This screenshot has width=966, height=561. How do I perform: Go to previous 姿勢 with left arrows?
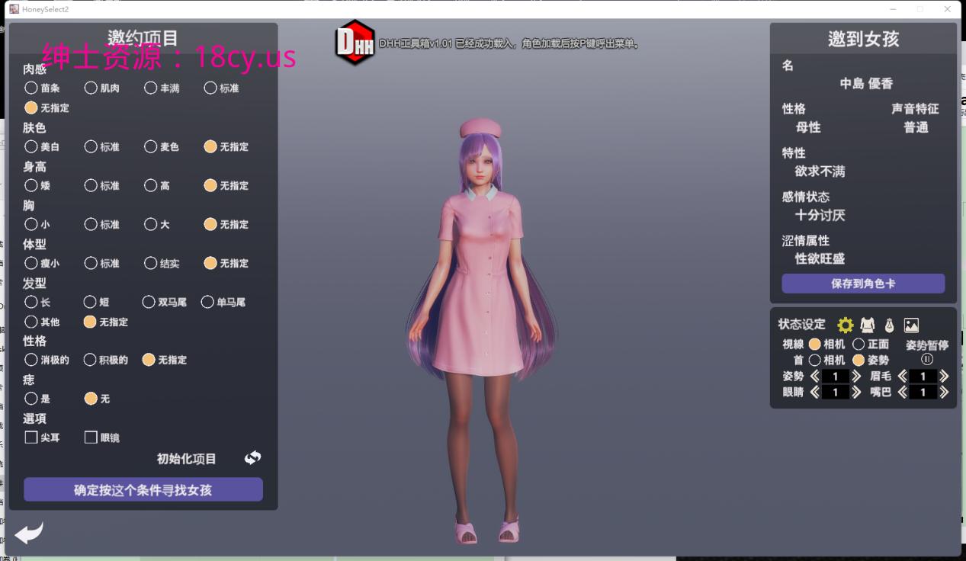[x=814, y=377]
